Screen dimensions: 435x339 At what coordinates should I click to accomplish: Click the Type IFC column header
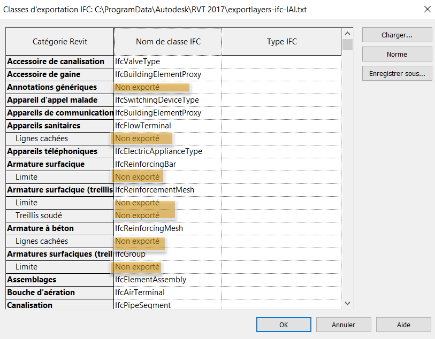pos(281,42)
